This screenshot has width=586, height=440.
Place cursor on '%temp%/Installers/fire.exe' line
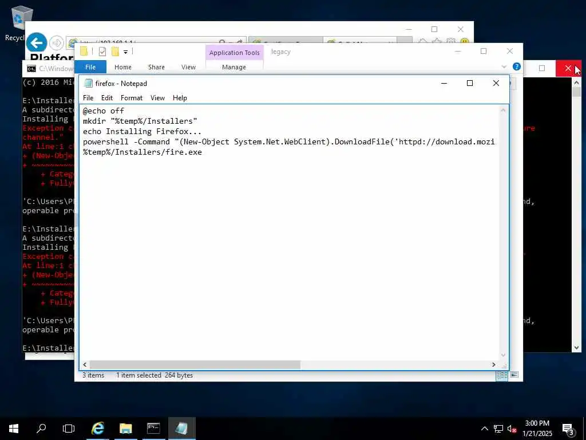click(x=142, y=152)
